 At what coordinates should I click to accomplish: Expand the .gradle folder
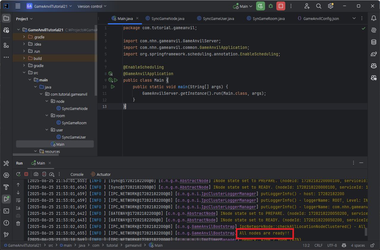(x=24, y=37)
